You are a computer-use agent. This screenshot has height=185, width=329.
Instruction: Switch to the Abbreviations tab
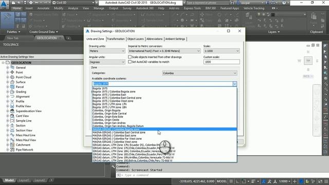point(154,39)
